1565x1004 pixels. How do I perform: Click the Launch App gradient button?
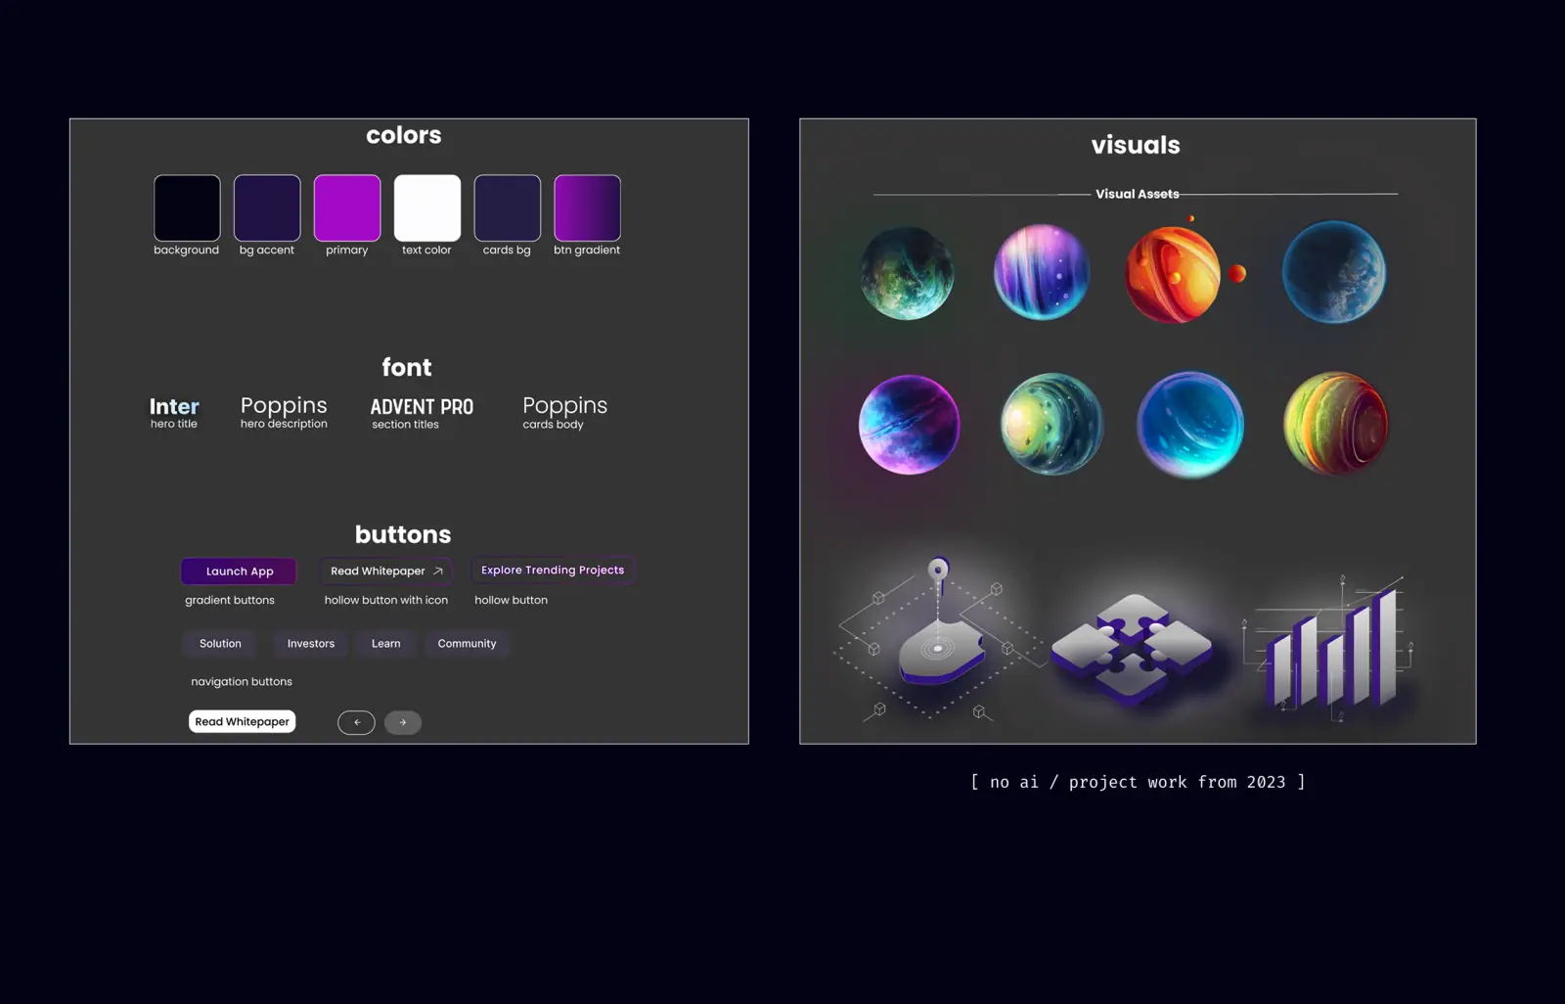pyautogui.click(x=239, y=571)
